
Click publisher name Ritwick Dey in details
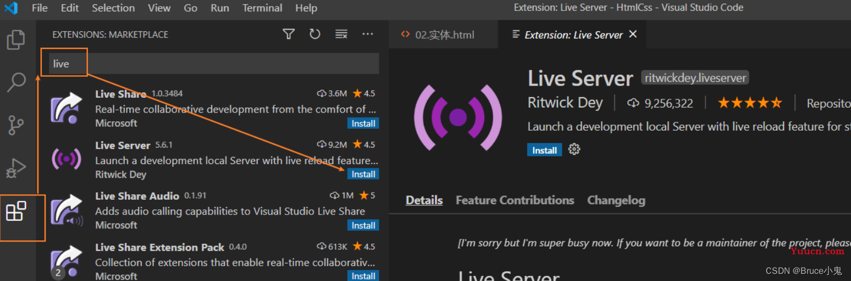[565, 103]
